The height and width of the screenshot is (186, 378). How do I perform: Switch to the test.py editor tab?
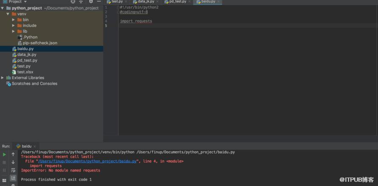(x=116, y=2)
